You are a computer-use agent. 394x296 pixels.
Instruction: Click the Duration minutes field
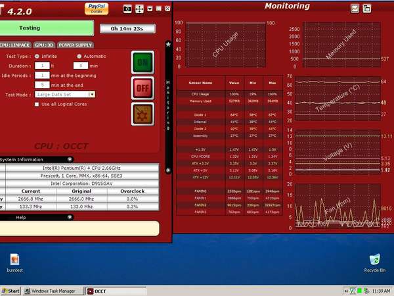coord(81,66)
